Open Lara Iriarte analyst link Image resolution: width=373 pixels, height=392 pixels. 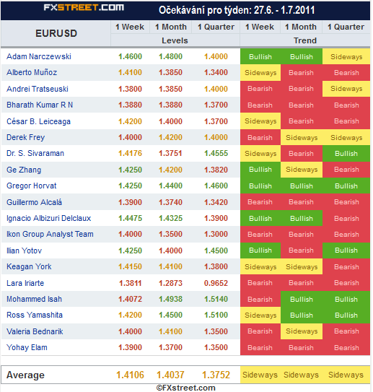(25, 283)
